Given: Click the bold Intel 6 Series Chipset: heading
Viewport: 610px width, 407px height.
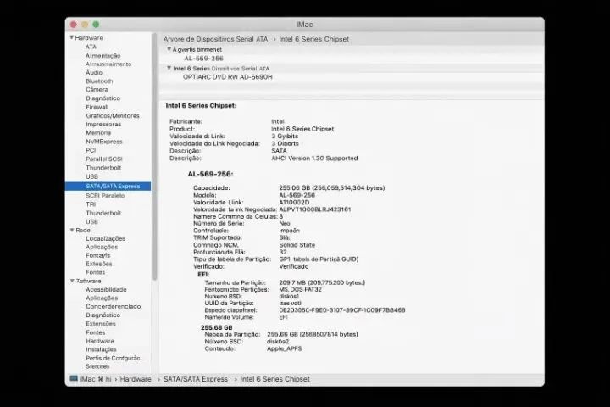Looking at the screenshot, I should point(201,105).
